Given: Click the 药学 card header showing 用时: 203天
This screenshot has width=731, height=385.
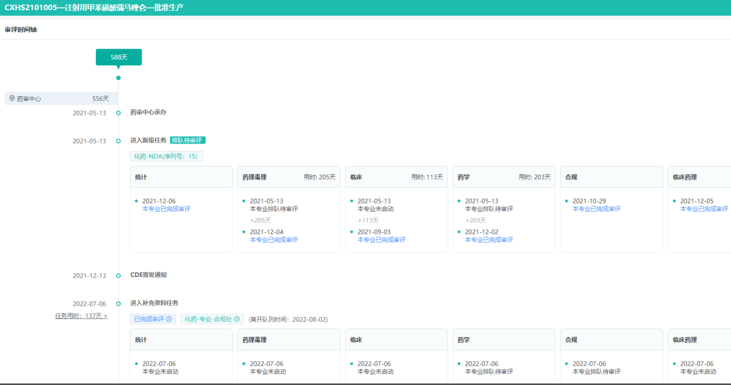Looking at the screenshot, I should 504,177.
